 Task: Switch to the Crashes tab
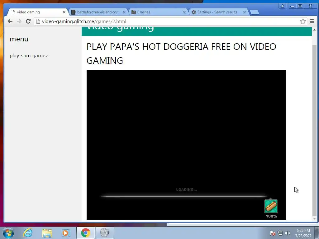click(159, 12)
